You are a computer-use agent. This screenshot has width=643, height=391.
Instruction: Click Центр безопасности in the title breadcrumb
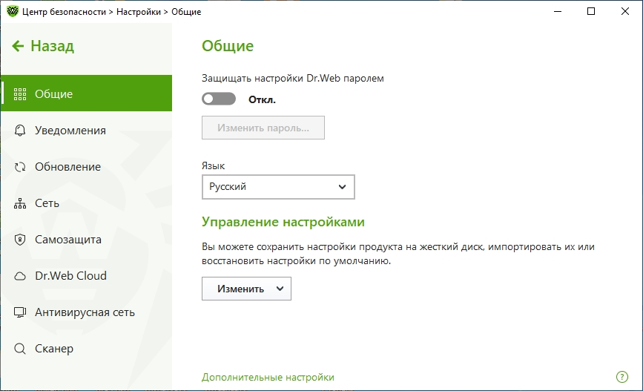pos(64,12)
